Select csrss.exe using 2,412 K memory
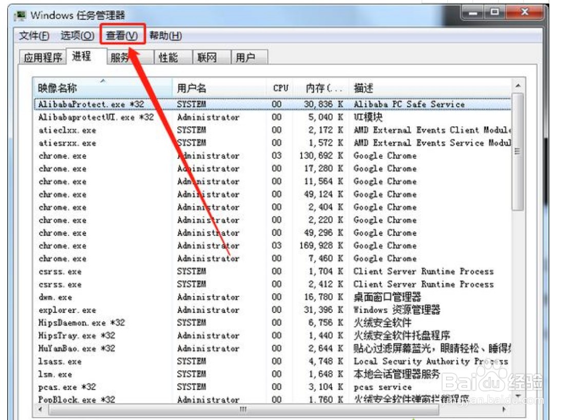This screenshot has width=575, height=420. point(273,284)
